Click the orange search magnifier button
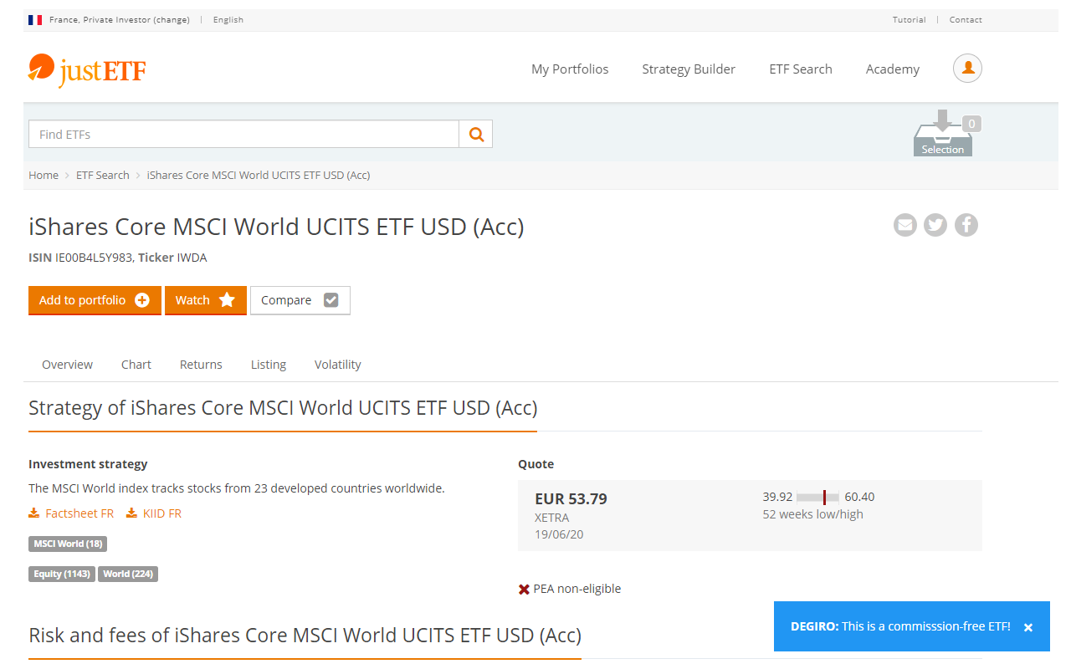The image size is (1071, 669). pyautogui.click(x=476, y=134)
